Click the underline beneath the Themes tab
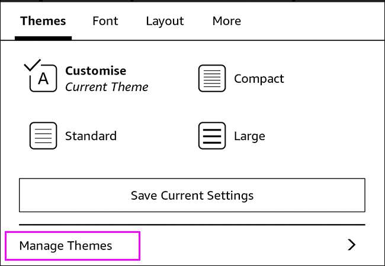The image size is (385, 266). click(x=43, y=38)
